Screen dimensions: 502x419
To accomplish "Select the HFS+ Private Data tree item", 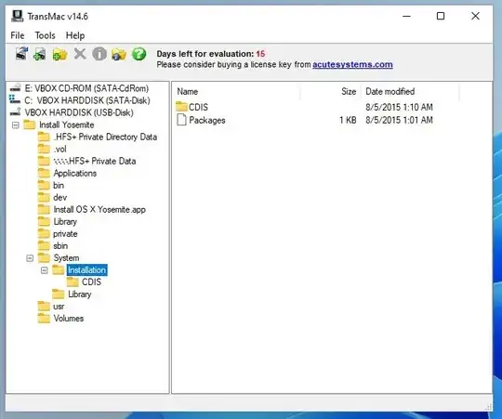I will [x=95, y=161].
